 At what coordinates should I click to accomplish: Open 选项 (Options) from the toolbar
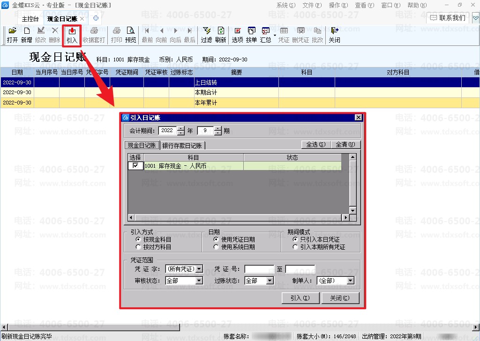[237, 35]
